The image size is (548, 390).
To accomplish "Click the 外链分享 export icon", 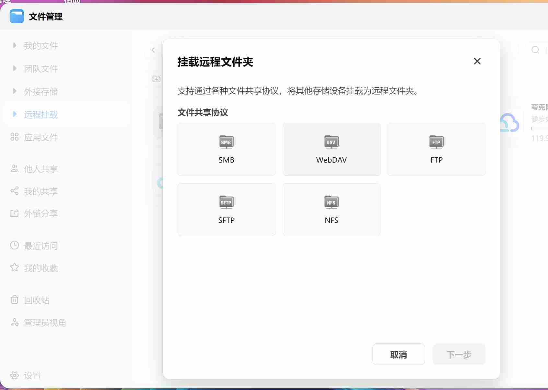I will (x=15, y=213).
